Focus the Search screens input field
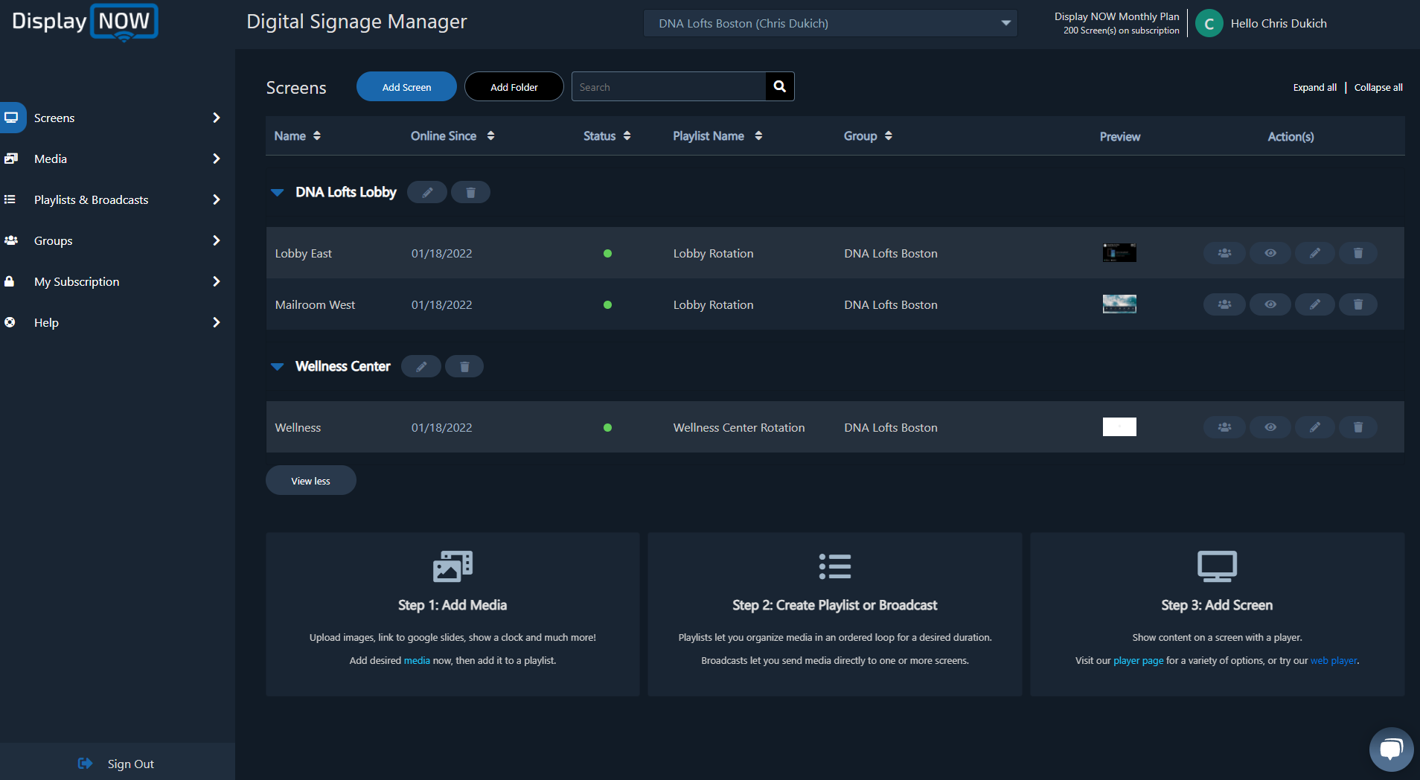Screen dimensions: 1420x780 coord(668,86)
